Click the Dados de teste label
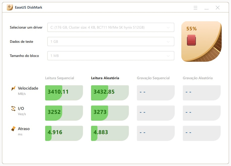The image size is (231, 166). [x=21, y=42]
